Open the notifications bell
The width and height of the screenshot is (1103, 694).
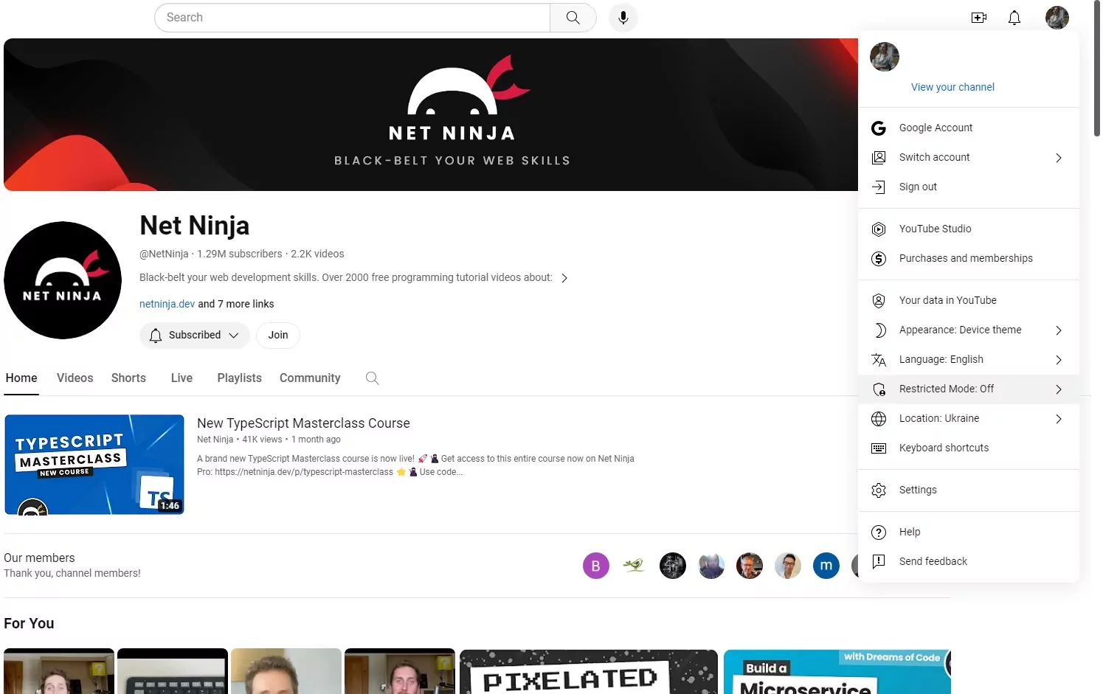1014,18
